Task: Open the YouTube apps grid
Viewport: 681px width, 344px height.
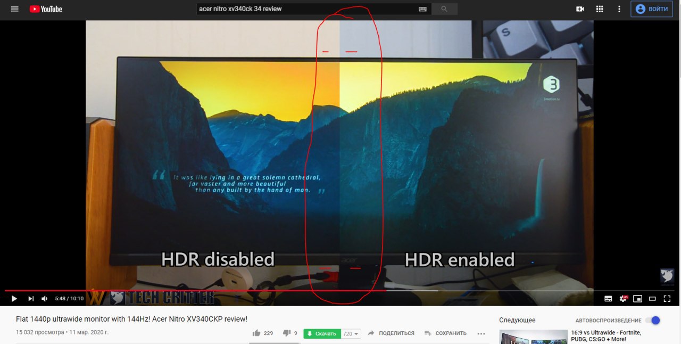Action: pos(600,9)
